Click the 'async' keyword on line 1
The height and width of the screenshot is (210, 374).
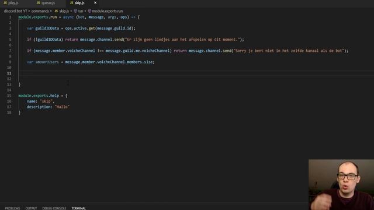(x=68, y=17)
